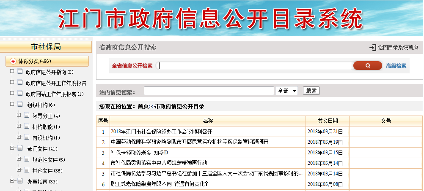Click the red magnifier search button
This screenshot has height=191, width=424.
(367, 66)
